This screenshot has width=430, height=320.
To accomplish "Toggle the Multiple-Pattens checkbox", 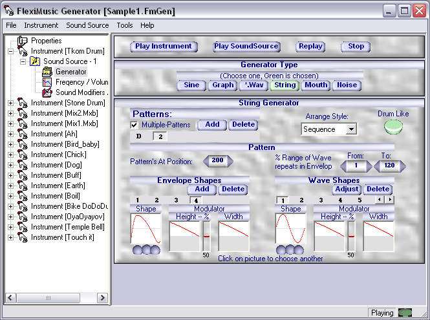I will (x=134, y=125).
